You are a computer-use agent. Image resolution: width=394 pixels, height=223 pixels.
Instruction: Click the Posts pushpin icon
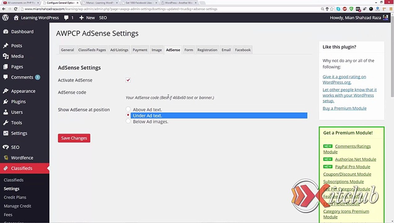pyautogui.click(x=6, y=46)
